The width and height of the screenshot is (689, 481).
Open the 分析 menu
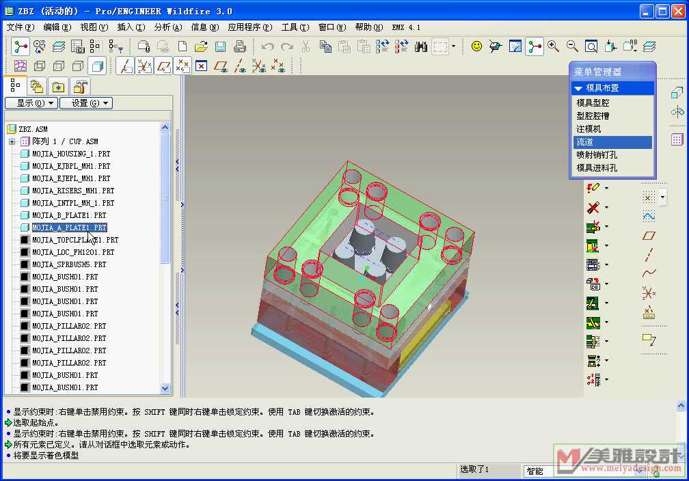click(x=168, y=27)
